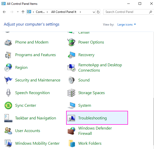Open the Large icons view dropdown
Image resolution: width=154 pixels, height=149 pixels.
click(126, 24)
